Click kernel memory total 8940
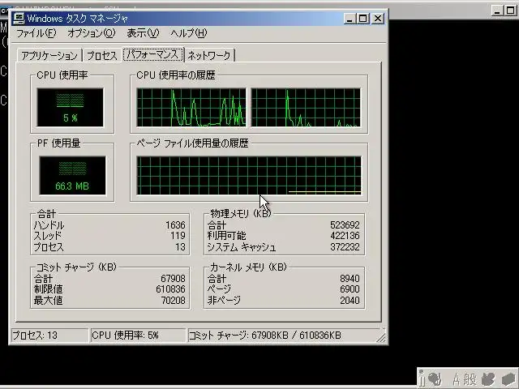The width and height of the screenshot is (519, 389). point(350,279)
